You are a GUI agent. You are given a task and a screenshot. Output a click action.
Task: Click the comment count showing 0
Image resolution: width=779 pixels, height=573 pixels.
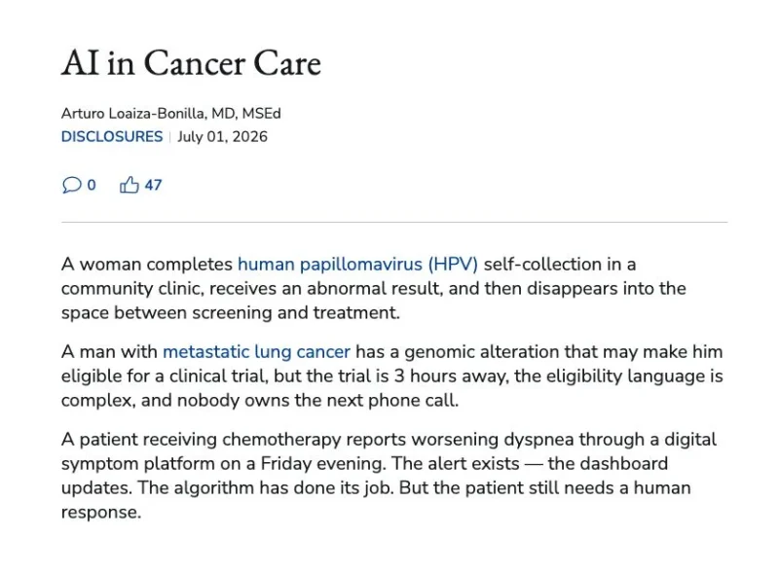click(x=92, y=185)
